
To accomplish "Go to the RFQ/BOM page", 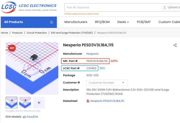I will [102, 22].
